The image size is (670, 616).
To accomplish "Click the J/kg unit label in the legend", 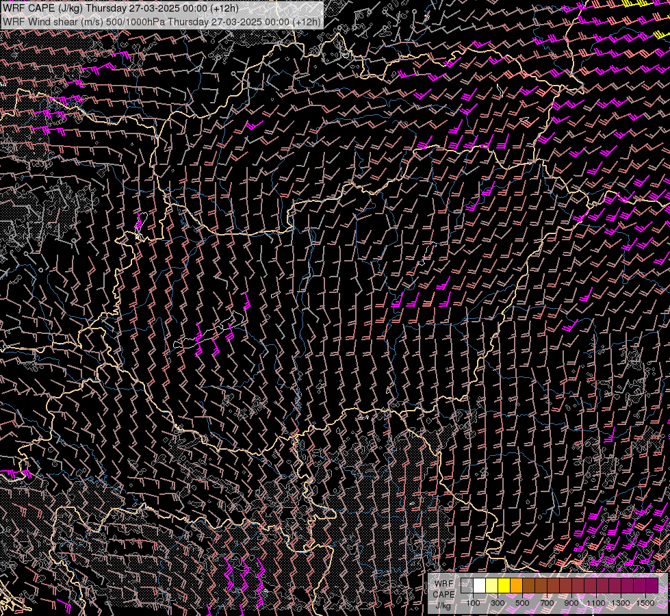I will (443, 606).
